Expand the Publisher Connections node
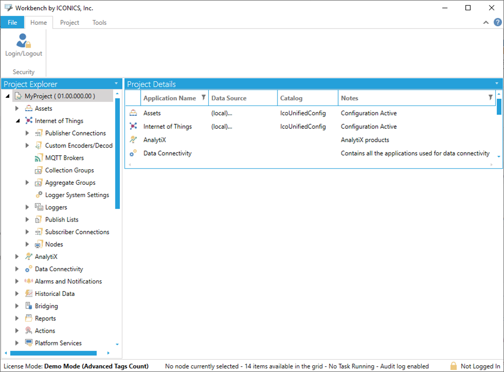Image resolution: width=504 pixels, height=372 pixels. pos(27,133)
